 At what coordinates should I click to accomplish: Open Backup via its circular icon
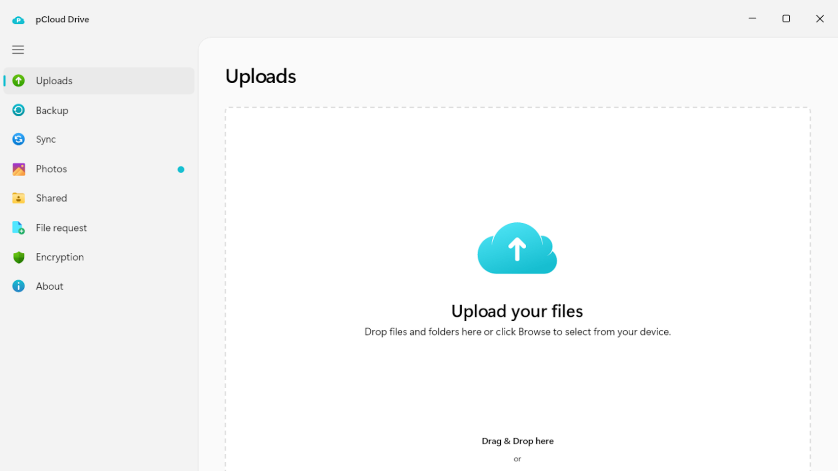18,110
